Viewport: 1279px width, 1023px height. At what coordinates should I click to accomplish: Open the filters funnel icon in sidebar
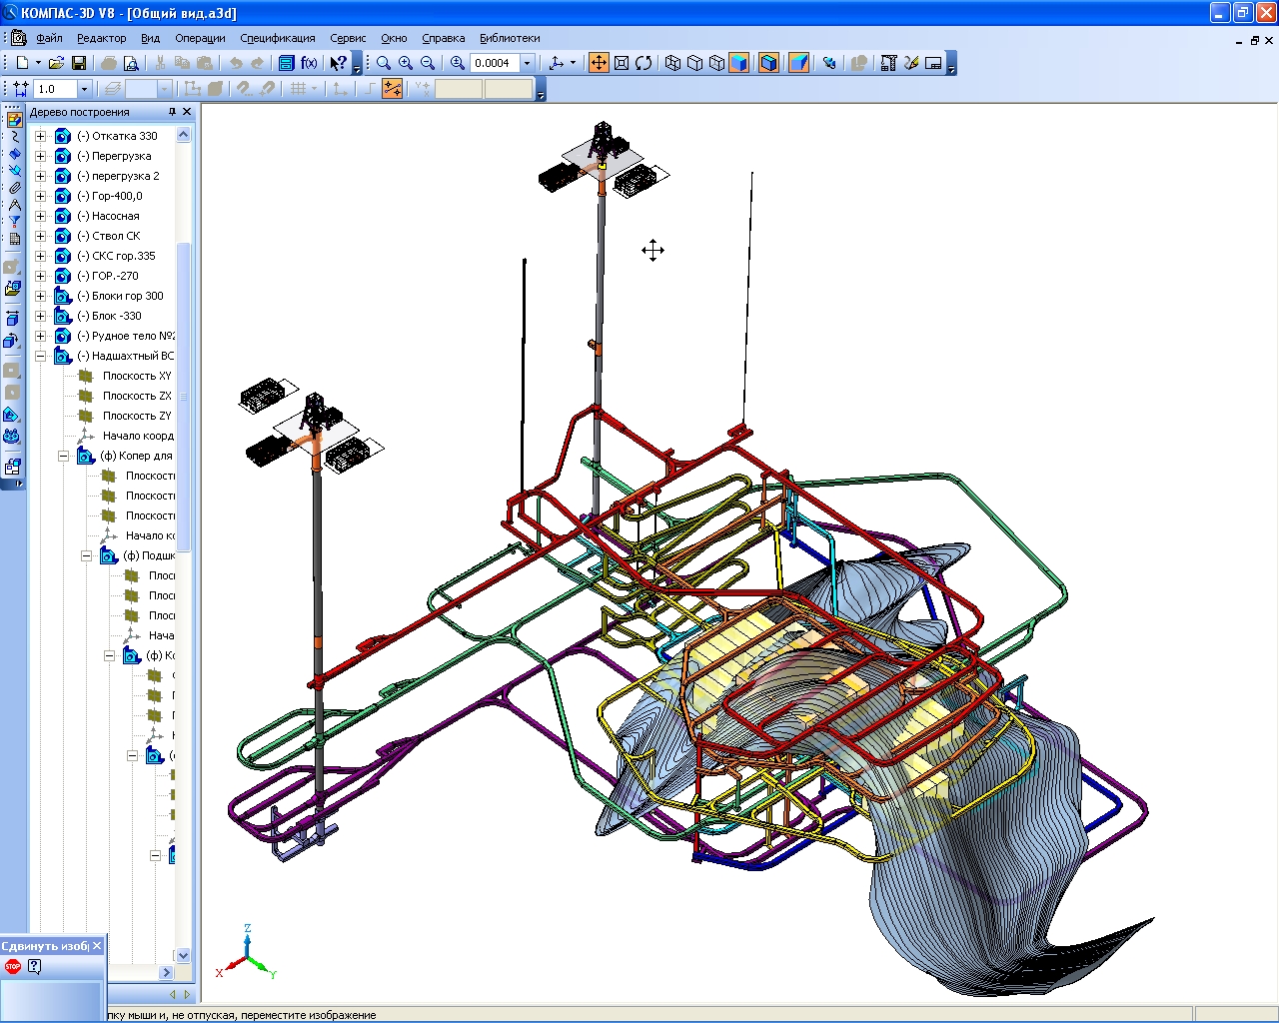pyautogui.click(x=14, y=222)
